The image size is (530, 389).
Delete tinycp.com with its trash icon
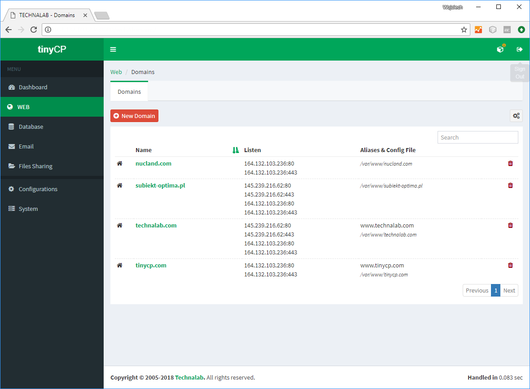click(510, 265)
